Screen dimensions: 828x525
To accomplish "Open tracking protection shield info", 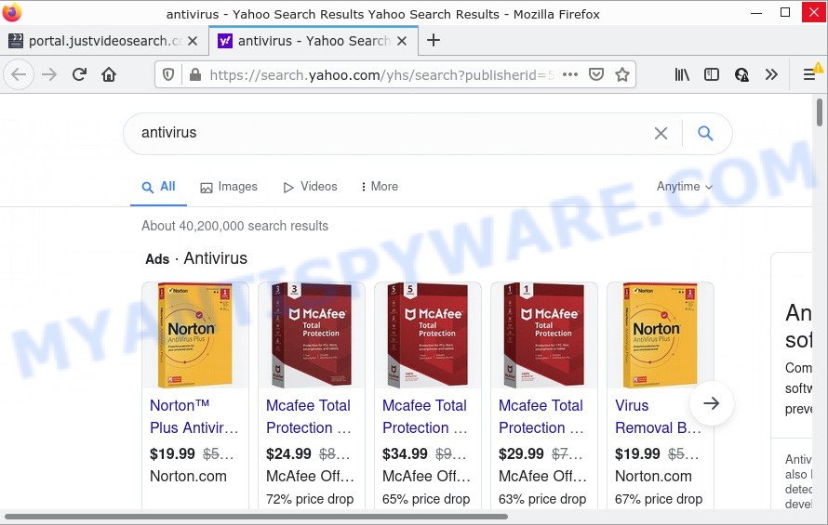I will pyautogui.click(x=167, y=75).
